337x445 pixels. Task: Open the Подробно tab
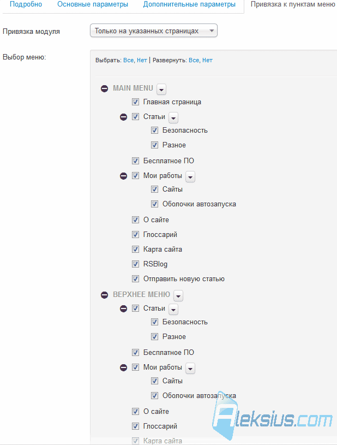[26, 4]
